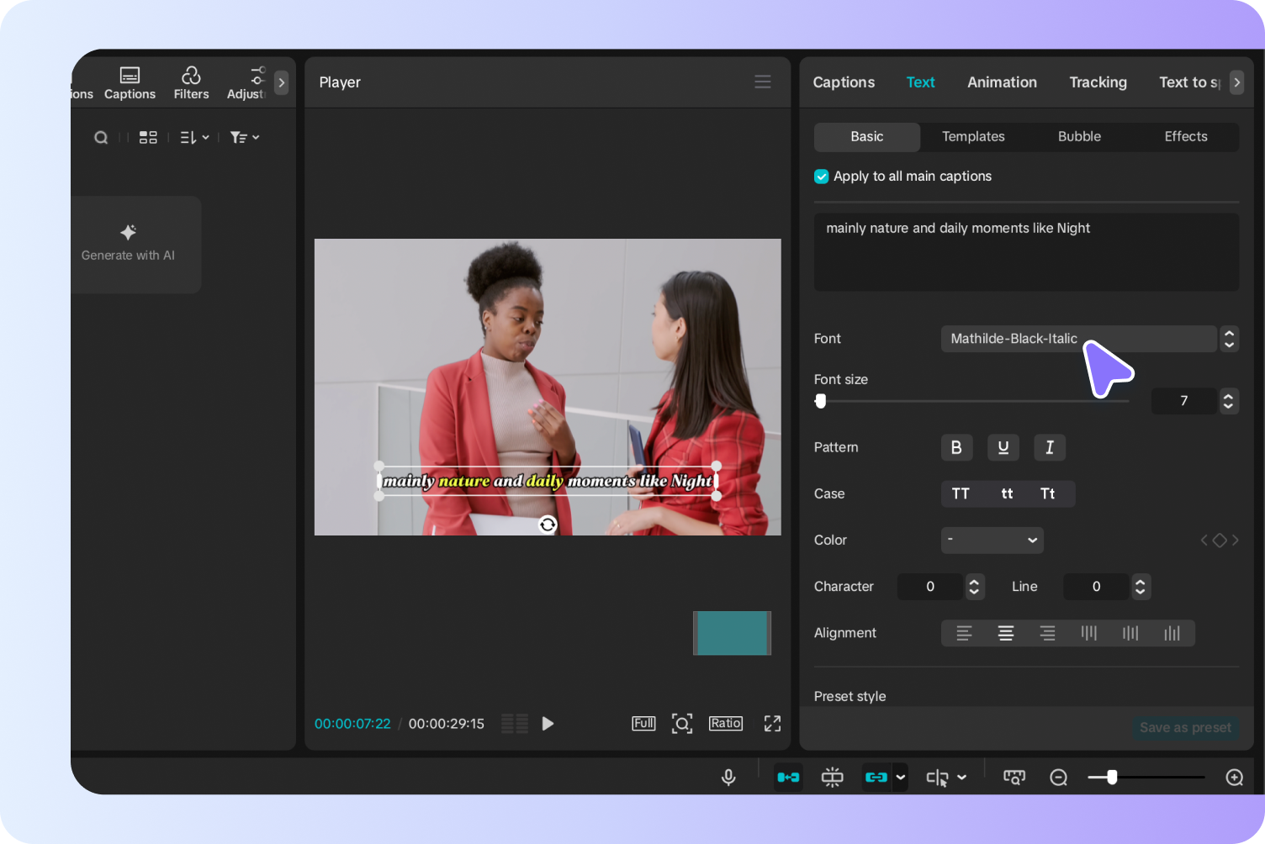Click inside the caption text field
The height and width of the screenshot is (844, 1265).
tap(1026, 252)
